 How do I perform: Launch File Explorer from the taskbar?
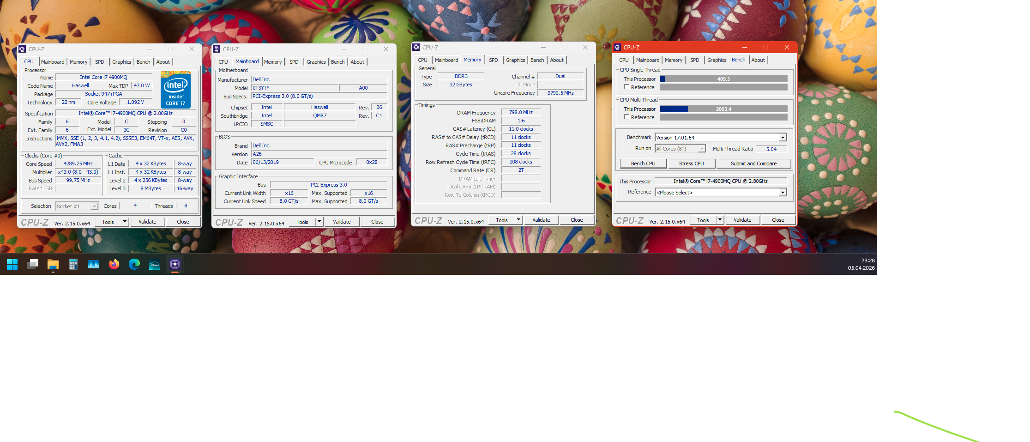pos(53,264)
